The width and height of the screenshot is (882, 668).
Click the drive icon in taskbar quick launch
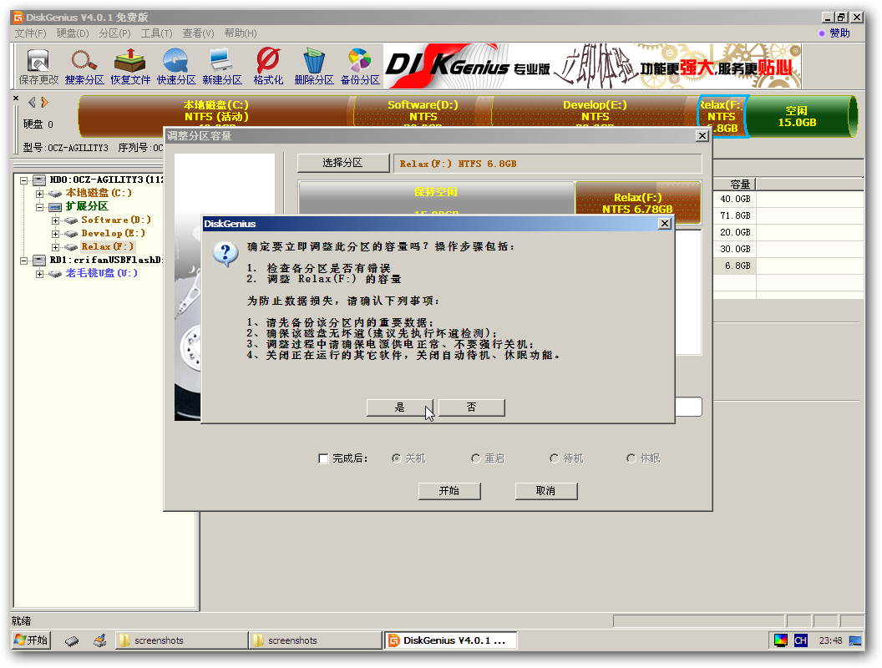point(72,640)
